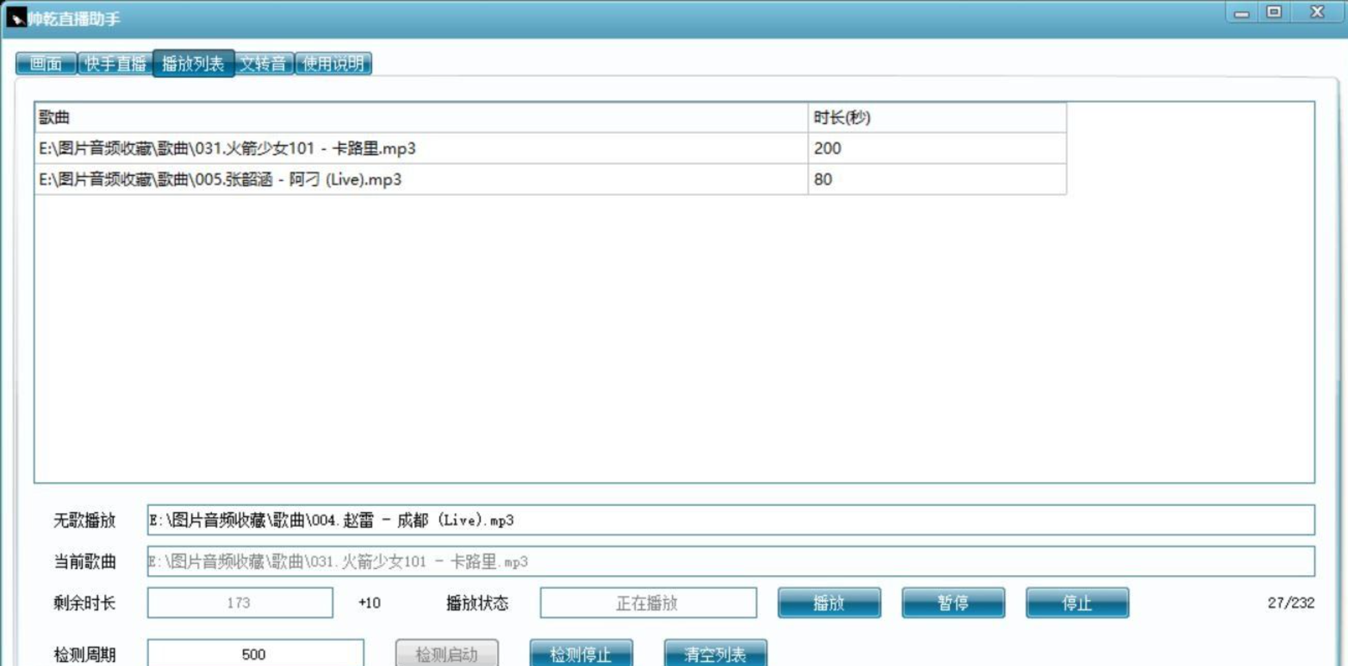Click the 当前歌曲 path field
Viewport: 1348px width, 666px height.
(731, 562)
